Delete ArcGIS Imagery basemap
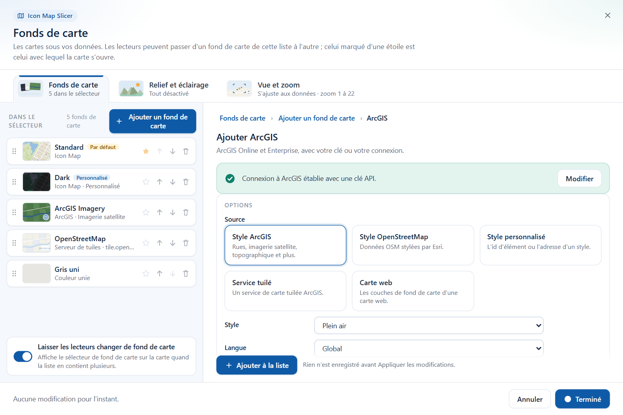The image size is (623, 415). [186, 212]
